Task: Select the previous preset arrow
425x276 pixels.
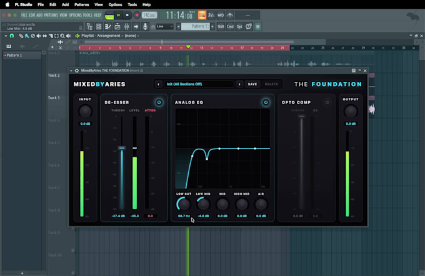Action: pyautogui.click(x=159, y=84)
